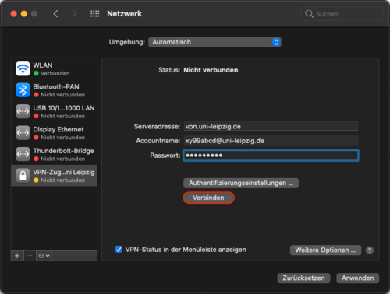The width and height of the screenshot is (390, 294).
Task: Close the Netzwerk window
Action: click(14, 14)
